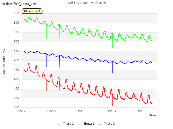Click the 'Dec 6' x-axis tick label
This screenshot has height=129, width=173.
[x=51, y=111]
